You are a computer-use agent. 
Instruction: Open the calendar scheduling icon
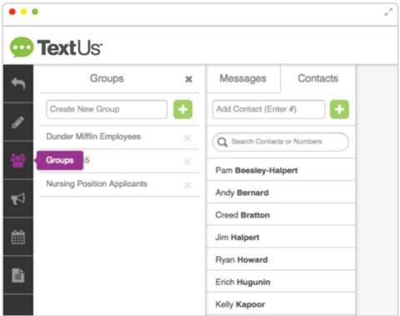coord(18,237)
